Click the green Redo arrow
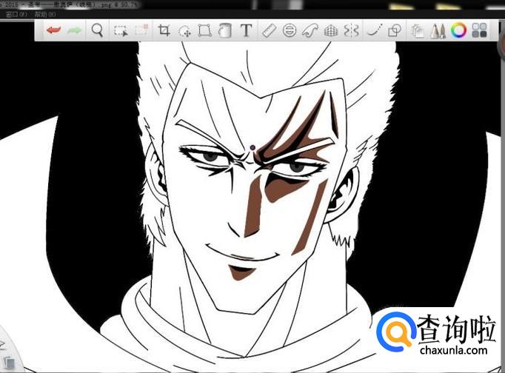Screen dimensions: 505x373 75,30
